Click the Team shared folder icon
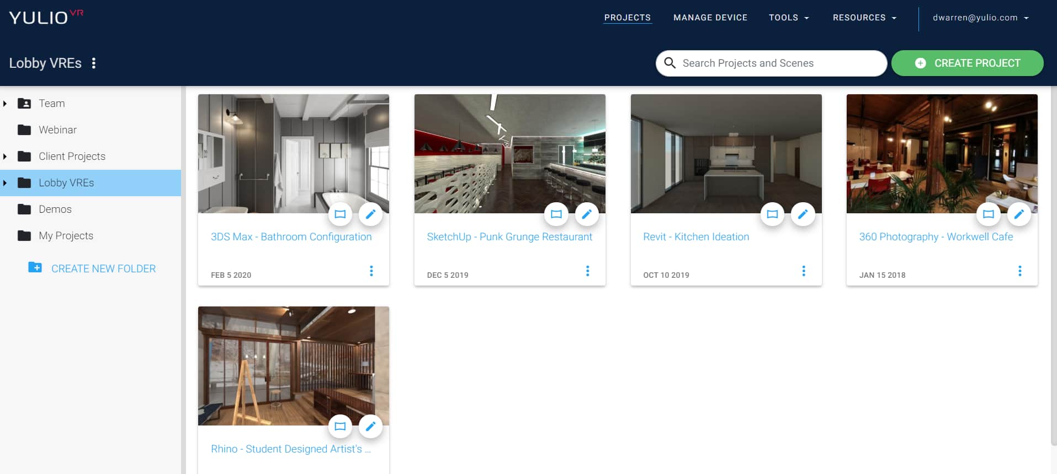1057x474 pixels. tap(24, 103)
